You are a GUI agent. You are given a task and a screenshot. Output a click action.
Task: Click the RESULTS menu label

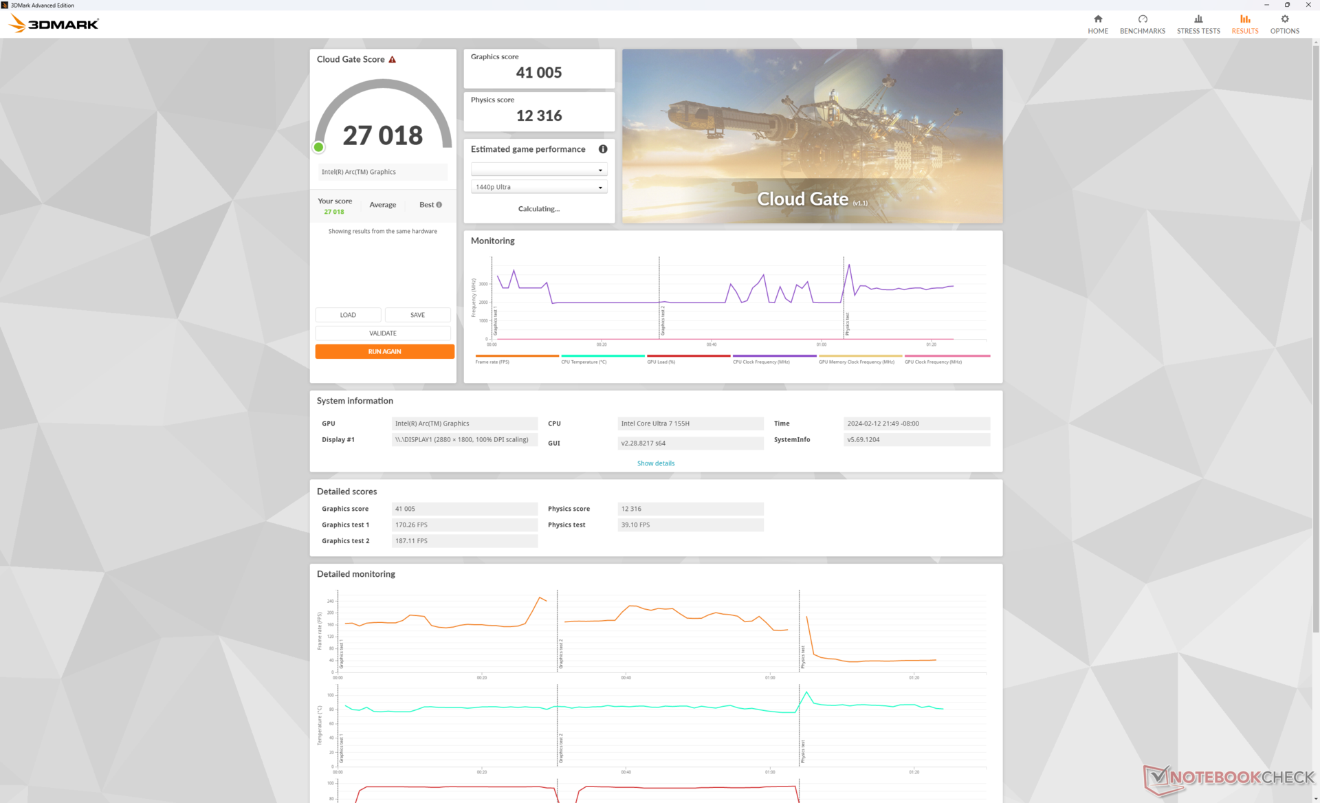(1245, 31)
